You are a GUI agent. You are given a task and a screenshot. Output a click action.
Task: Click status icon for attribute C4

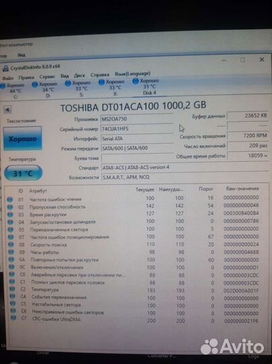point(13,296)
